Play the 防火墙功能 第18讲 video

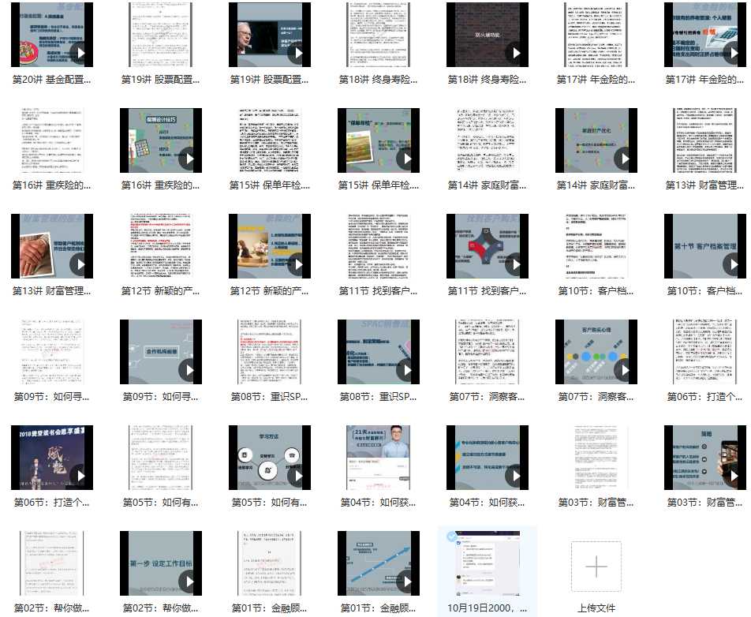point(515,54)
